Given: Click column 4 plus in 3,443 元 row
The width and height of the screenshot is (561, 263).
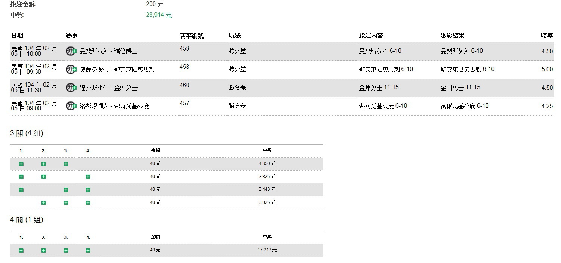Looking at the screenshot, I should (x=88, y=190).
